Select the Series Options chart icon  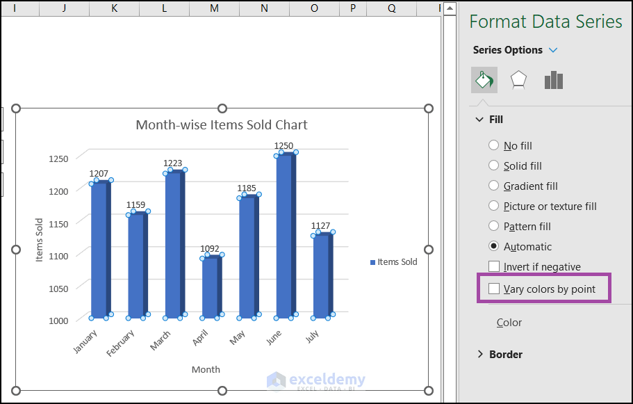pyautogui.click(x=553, y=80)
